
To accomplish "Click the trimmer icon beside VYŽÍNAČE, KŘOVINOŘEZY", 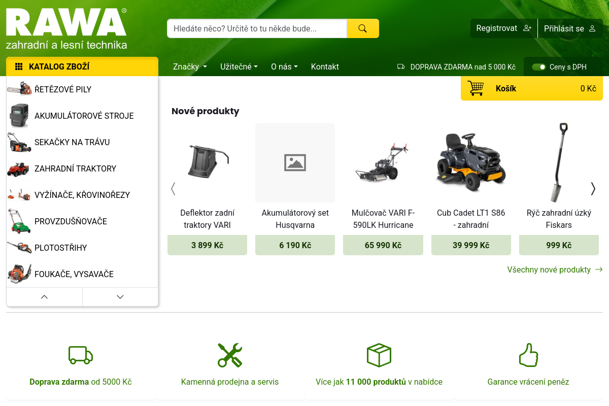I will 19,195.
